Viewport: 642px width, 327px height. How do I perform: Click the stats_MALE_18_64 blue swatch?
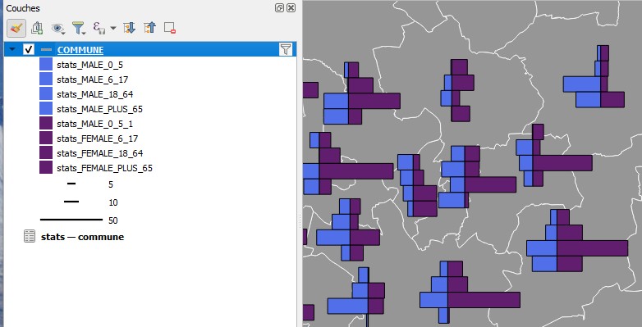pos(46,93)
